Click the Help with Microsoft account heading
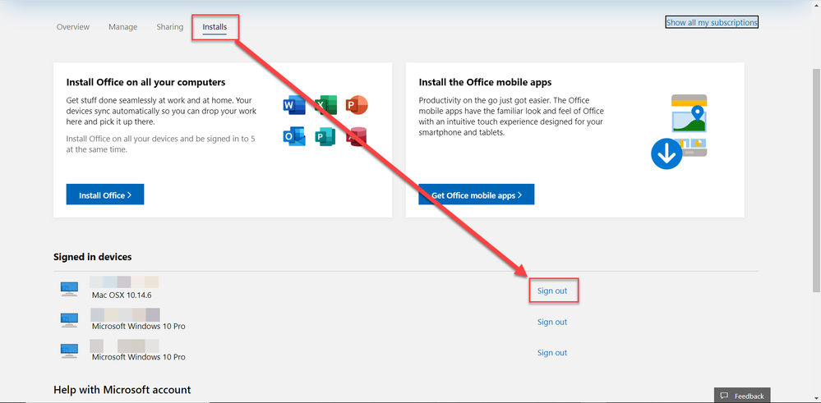The image size is (821, 403). pos(122,390)
